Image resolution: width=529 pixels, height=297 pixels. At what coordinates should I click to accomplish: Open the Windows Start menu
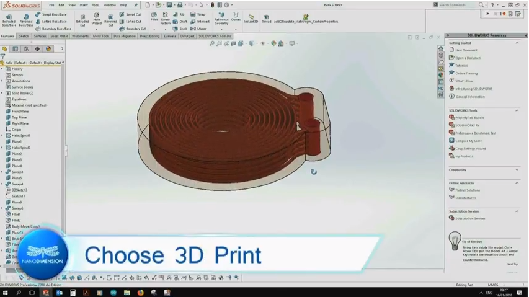(x=5, y=293)
